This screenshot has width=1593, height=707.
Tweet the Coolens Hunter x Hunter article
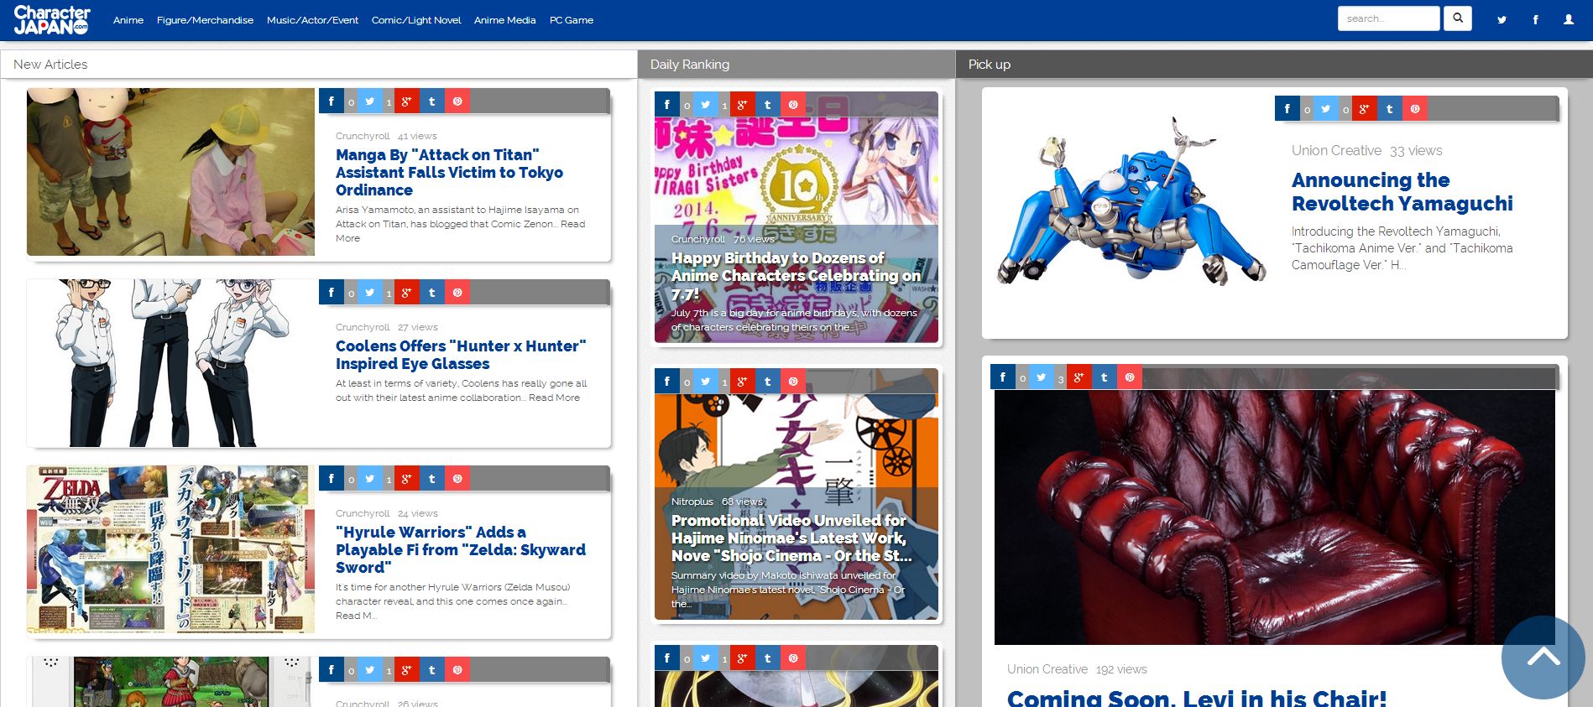369,293
